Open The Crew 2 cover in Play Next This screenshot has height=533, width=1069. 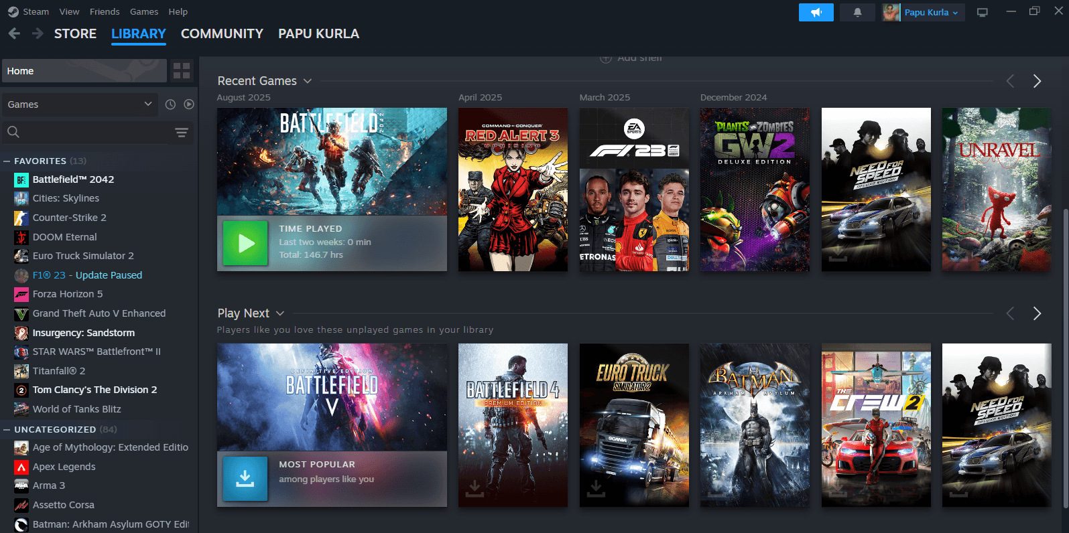coord(876,425)
